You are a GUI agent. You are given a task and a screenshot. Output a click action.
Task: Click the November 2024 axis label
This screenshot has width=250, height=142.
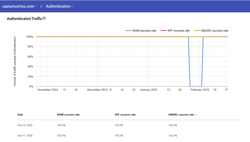(x=48, y=90)
